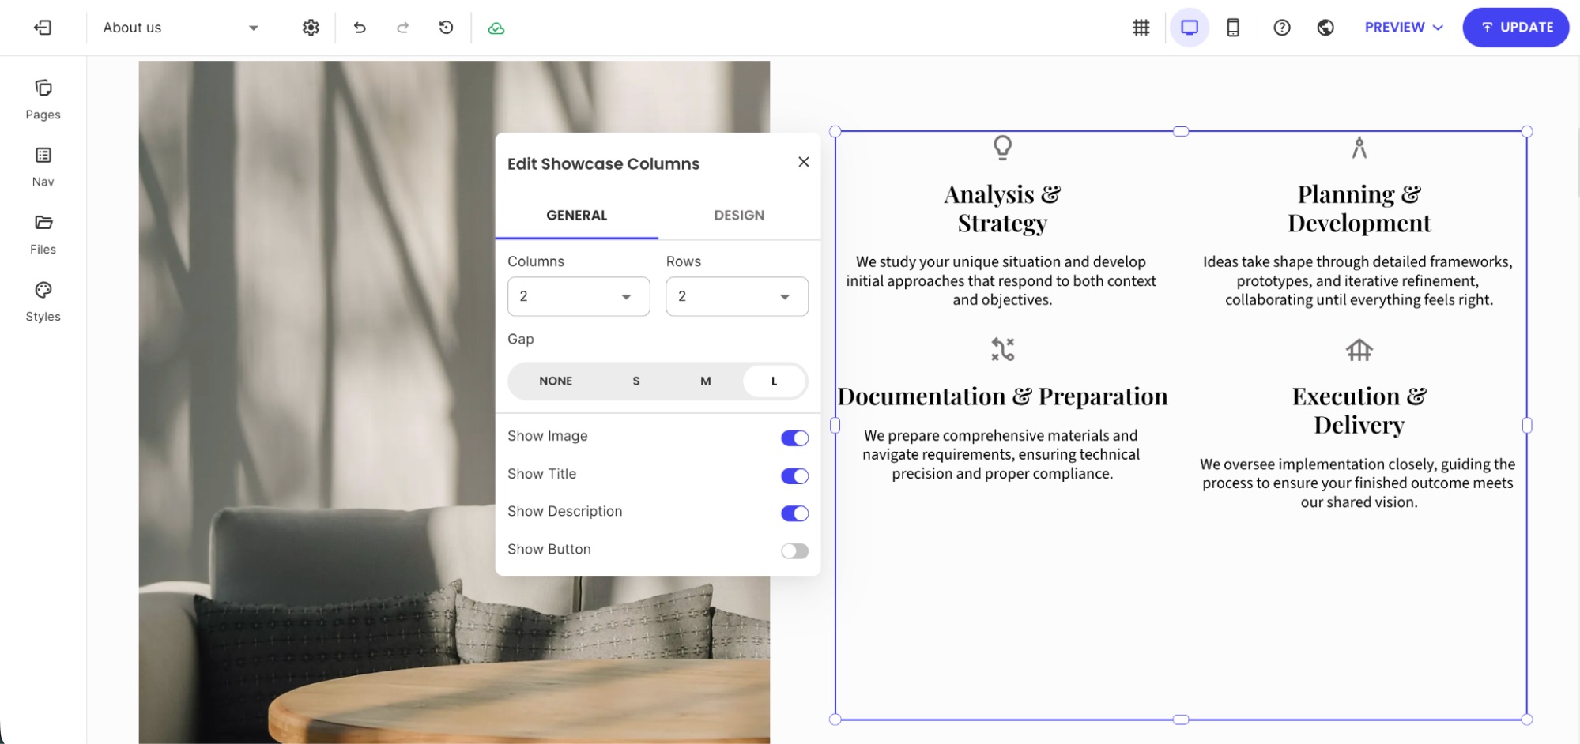Open page settings gear icon
The width and height of the screenshot is (1580, 744).
pyautogui.click(x=311, y=28)
